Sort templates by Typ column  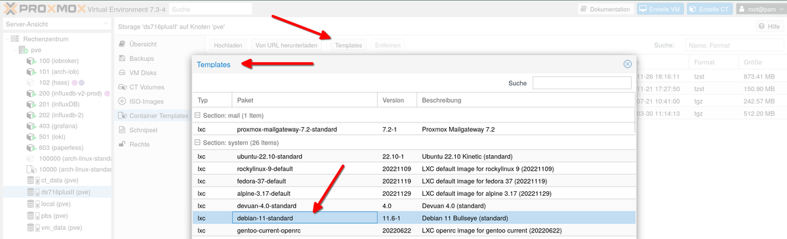pyautogui.click(x=212, y=100)
